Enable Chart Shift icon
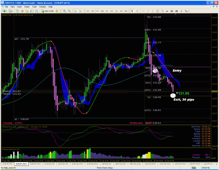 point(81,11)
